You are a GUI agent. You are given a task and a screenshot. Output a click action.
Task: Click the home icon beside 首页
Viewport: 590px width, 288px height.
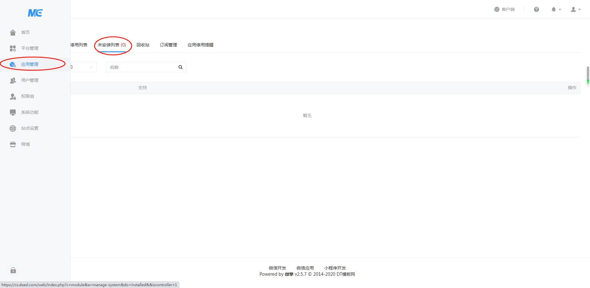coord(13,32)
